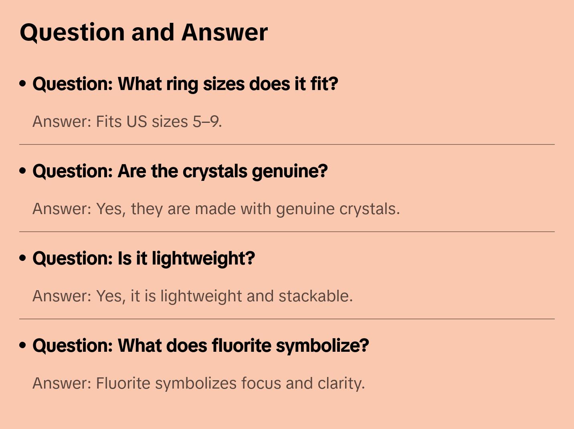The height and width of the screenshot is (429, 574).
Task: Click the "genuine crystals" answer text
Action: point(338,209)
